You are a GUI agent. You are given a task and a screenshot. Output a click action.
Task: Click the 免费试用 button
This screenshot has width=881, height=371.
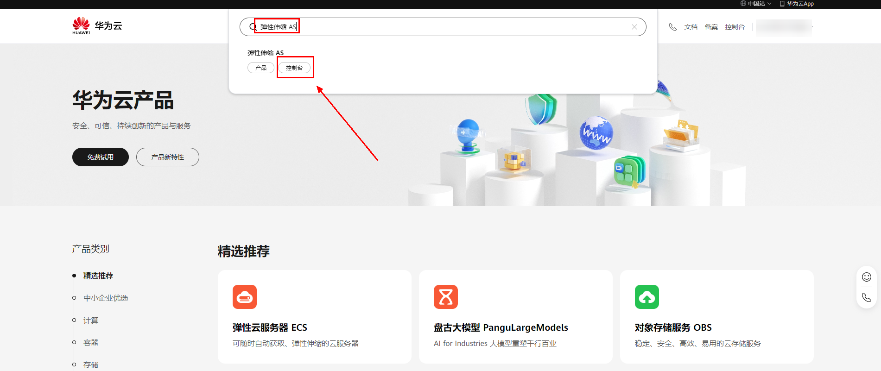pos(101,157)
